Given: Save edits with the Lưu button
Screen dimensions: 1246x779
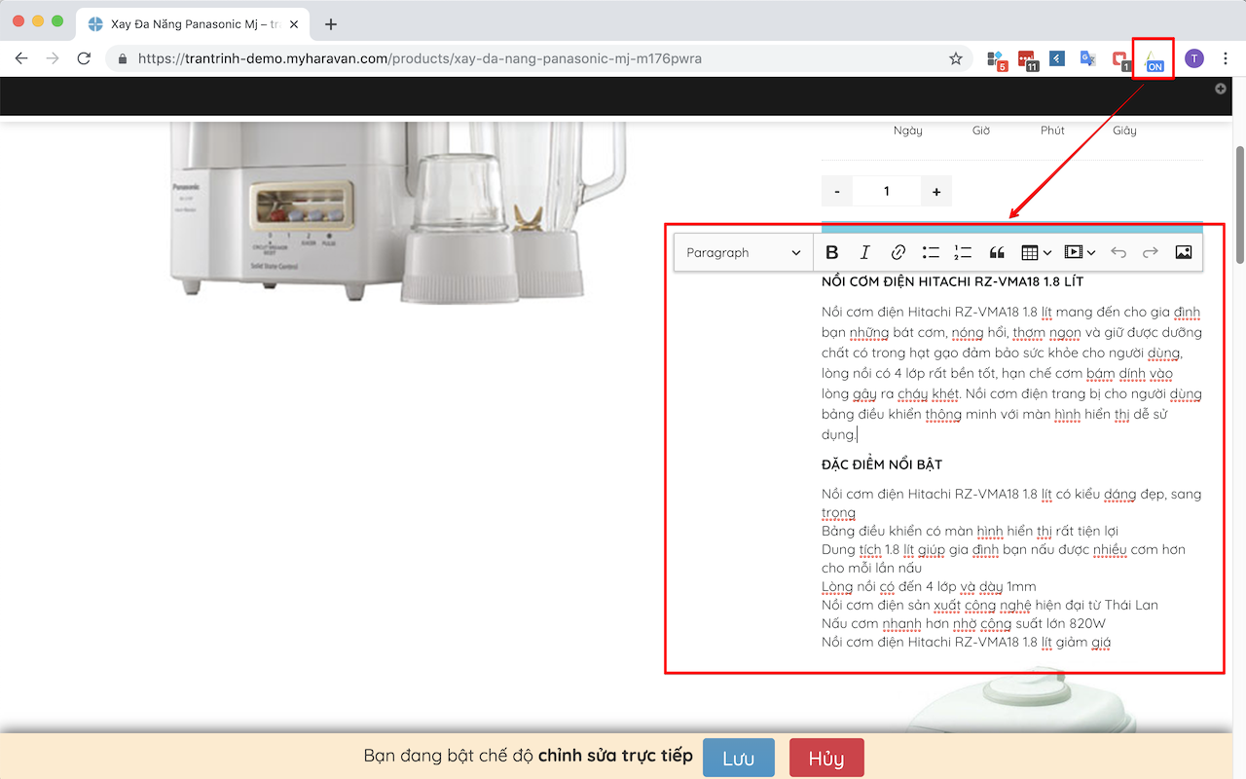Looking at the screenshot, I should pyautogui.click(x=738, y=757).
